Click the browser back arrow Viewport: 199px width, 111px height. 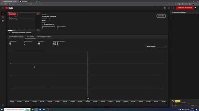point(2,4)
